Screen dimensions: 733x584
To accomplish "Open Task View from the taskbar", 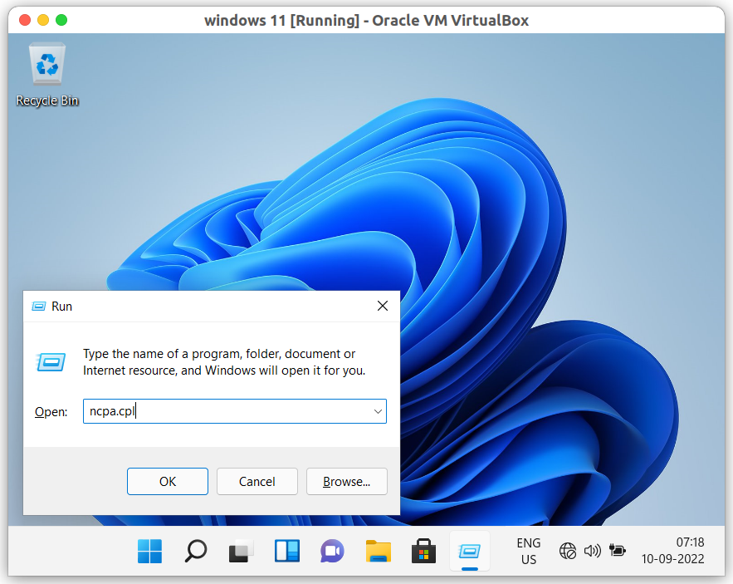I will 242,551.
